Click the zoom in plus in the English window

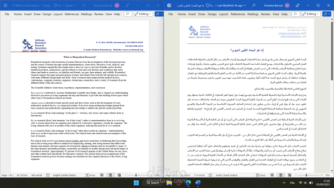[151, 175]
